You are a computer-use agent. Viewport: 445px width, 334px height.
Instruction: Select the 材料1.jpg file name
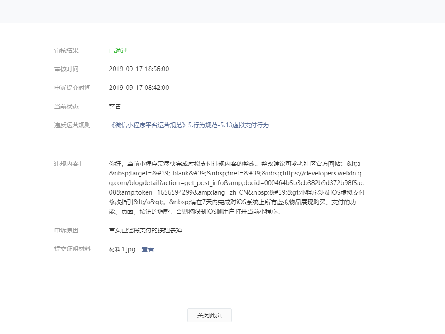point(122,249)
